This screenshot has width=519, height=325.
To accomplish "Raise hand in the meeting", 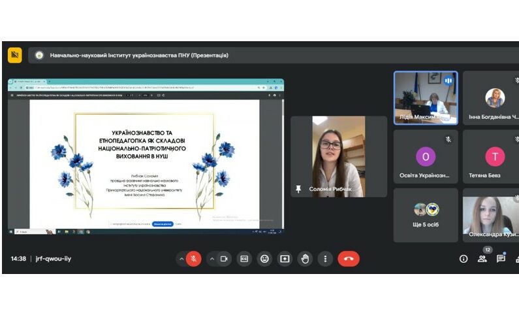I will point(305,258).
